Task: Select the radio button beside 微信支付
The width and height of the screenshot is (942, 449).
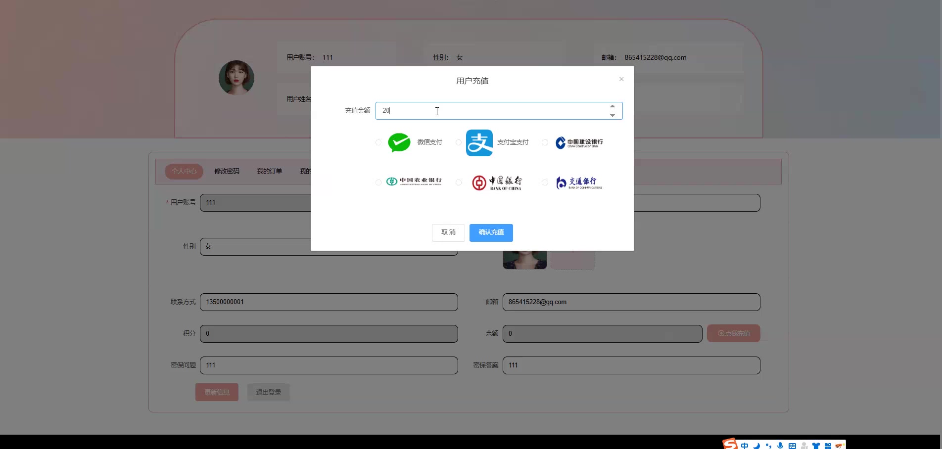Action: coord(378,142)
